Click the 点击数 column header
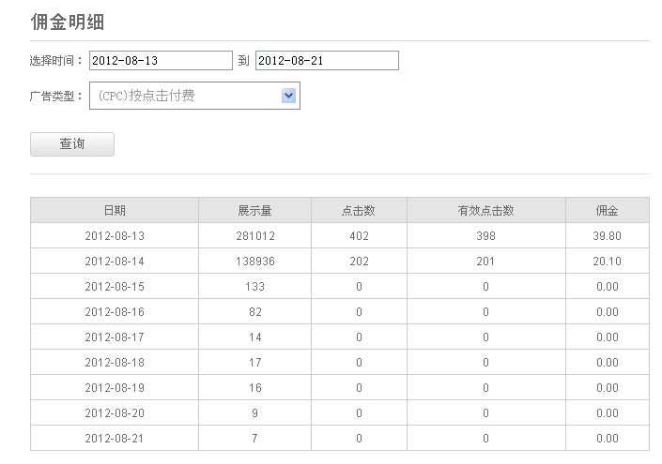 [359, 210]
